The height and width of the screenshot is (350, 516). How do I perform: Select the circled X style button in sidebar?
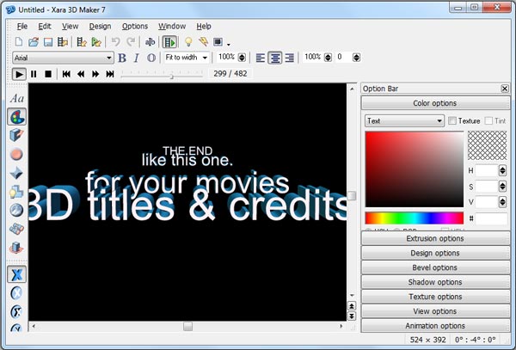(16, 292)
